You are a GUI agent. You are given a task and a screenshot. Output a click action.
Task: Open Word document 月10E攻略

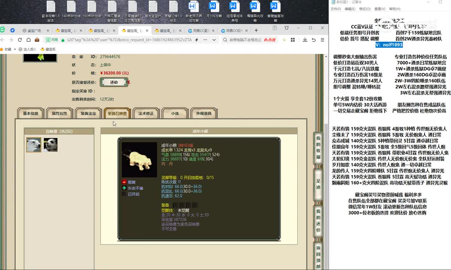[214, 10]
